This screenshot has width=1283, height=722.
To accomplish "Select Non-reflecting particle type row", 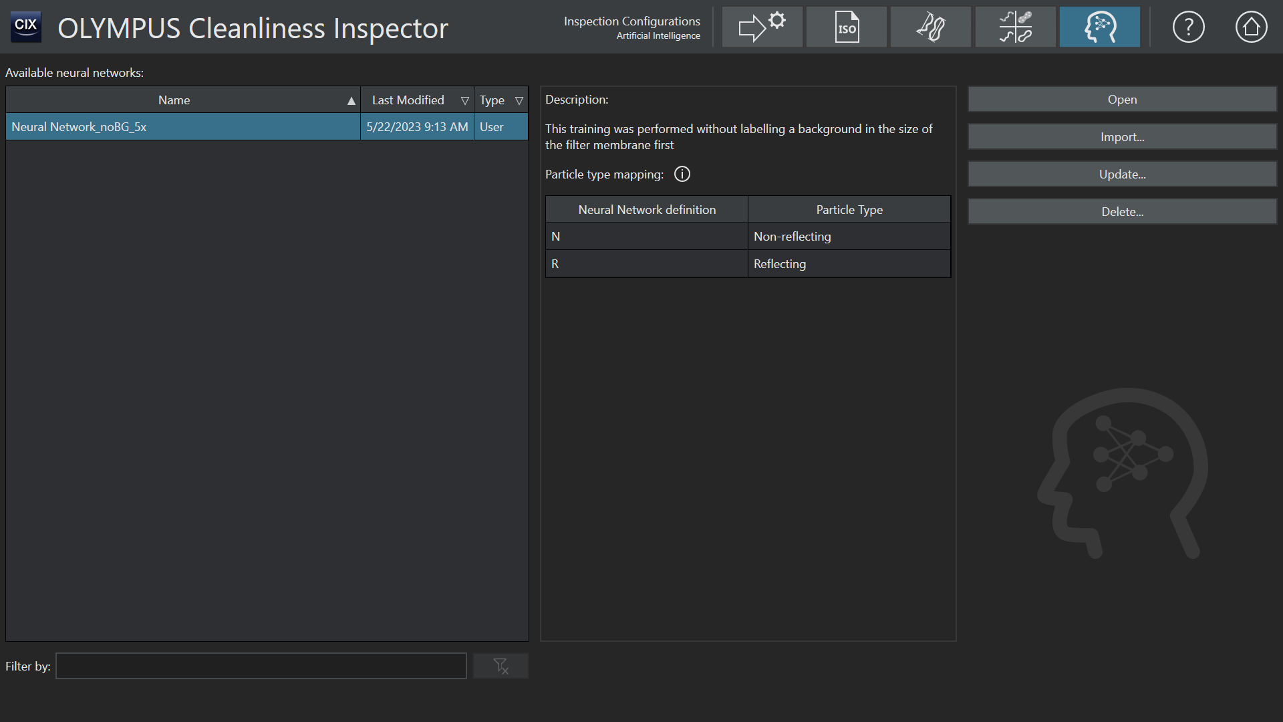I will coord(747,235).
